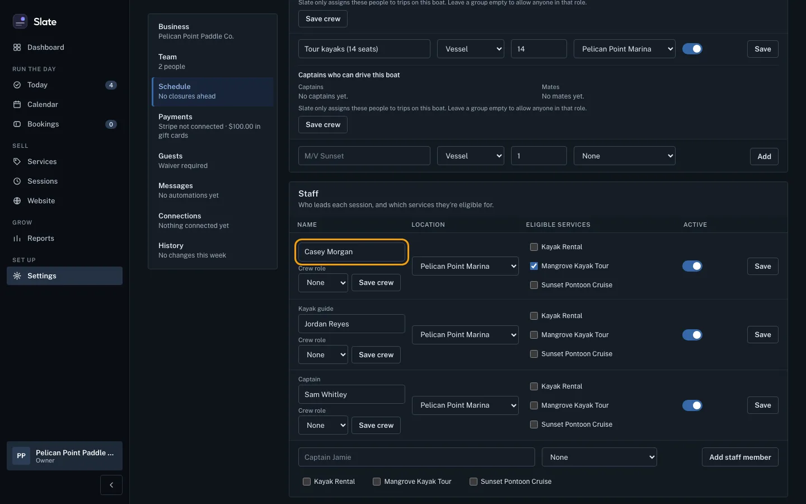
Task: Open location dropdown in M/V Sunset row
Action: pyautogui.click(x=625, y=156)
